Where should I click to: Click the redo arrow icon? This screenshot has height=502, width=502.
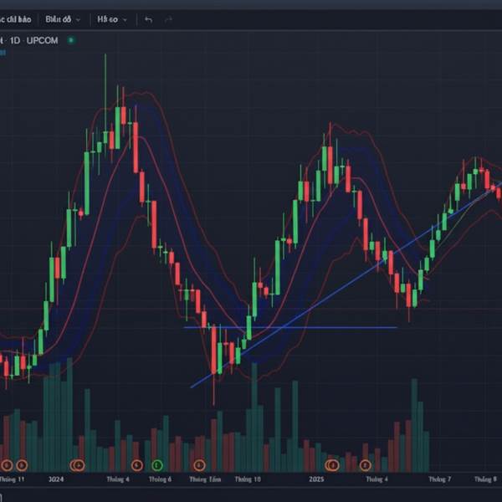[168, 19]
